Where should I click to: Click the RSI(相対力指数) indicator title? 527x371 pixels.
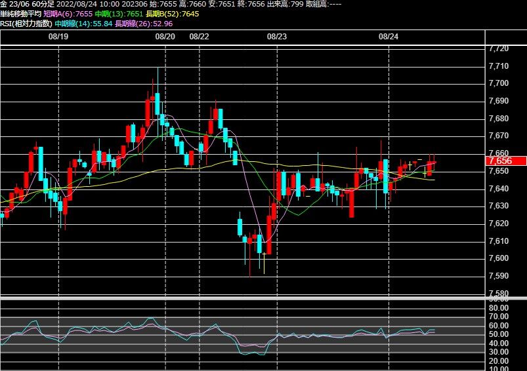[x=26, y=24]
